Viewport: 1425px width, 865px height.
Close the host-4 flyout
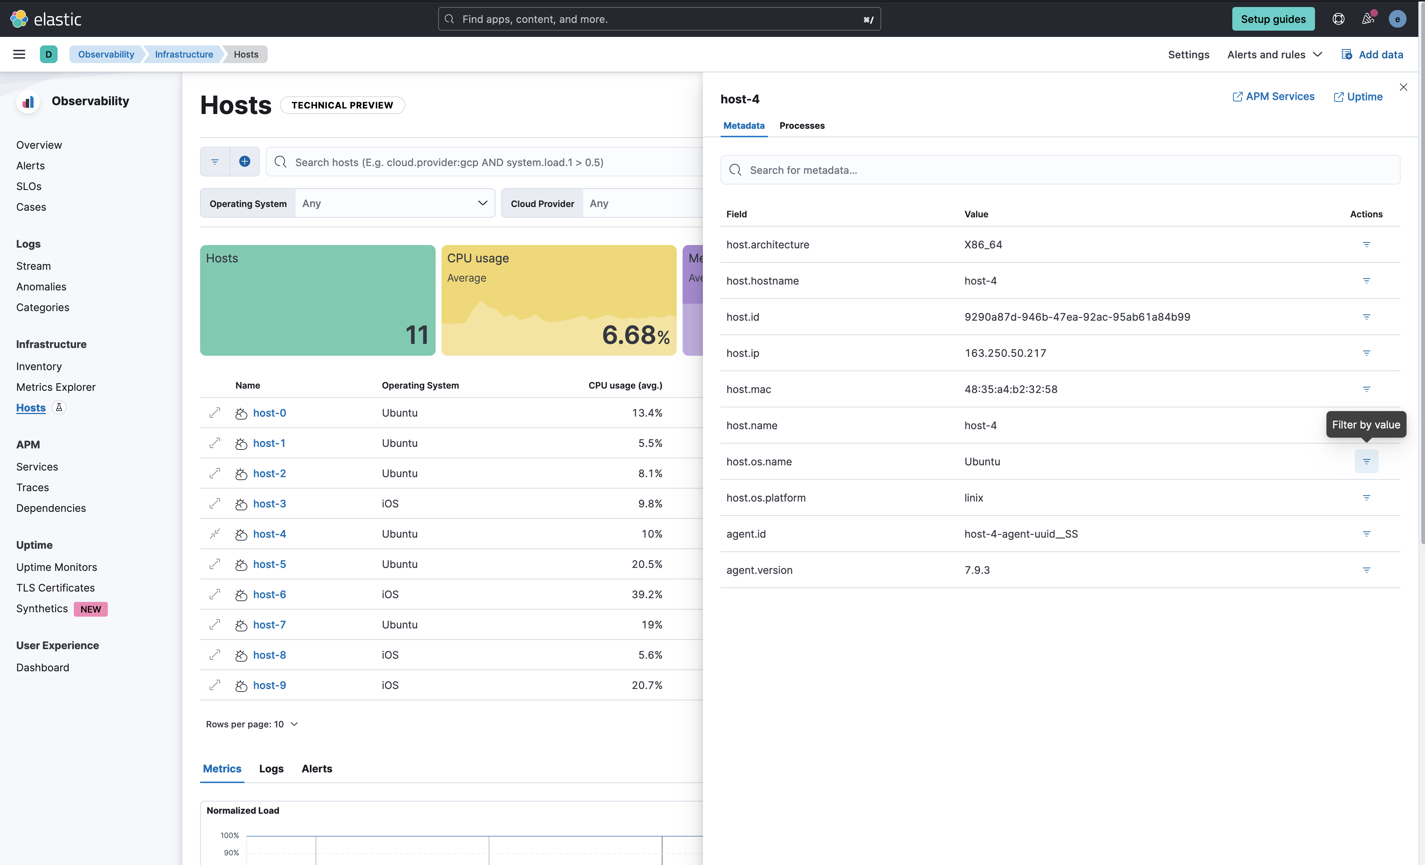click(x=1403, y=87)
